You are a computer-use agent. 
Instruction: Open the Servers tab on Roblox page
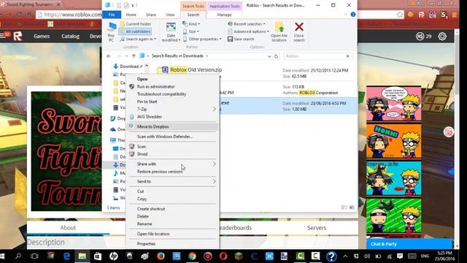tap(317, 228)
